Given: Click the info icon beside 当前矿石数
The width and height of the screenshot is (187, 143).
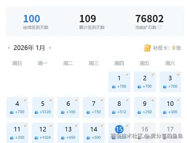Looking at the screenshot, I should [x=160, y=27].
